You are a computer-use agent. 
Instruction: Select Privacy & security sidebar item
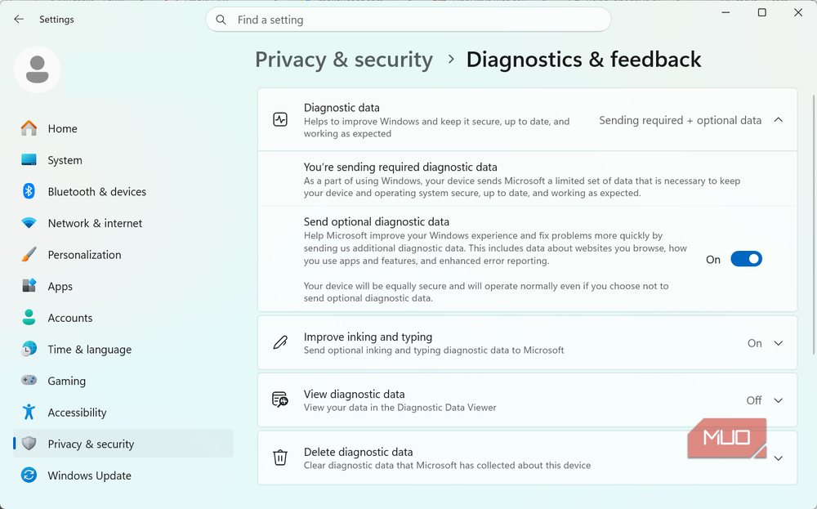pyautogui.click(x=123, y=444)
